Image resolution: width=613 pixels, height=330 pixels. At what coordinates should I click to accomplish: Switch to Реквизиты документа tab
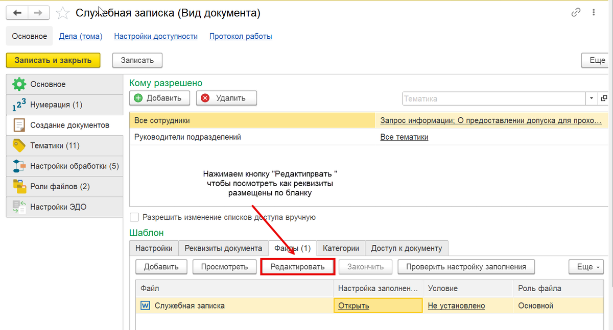click(223, 248)
